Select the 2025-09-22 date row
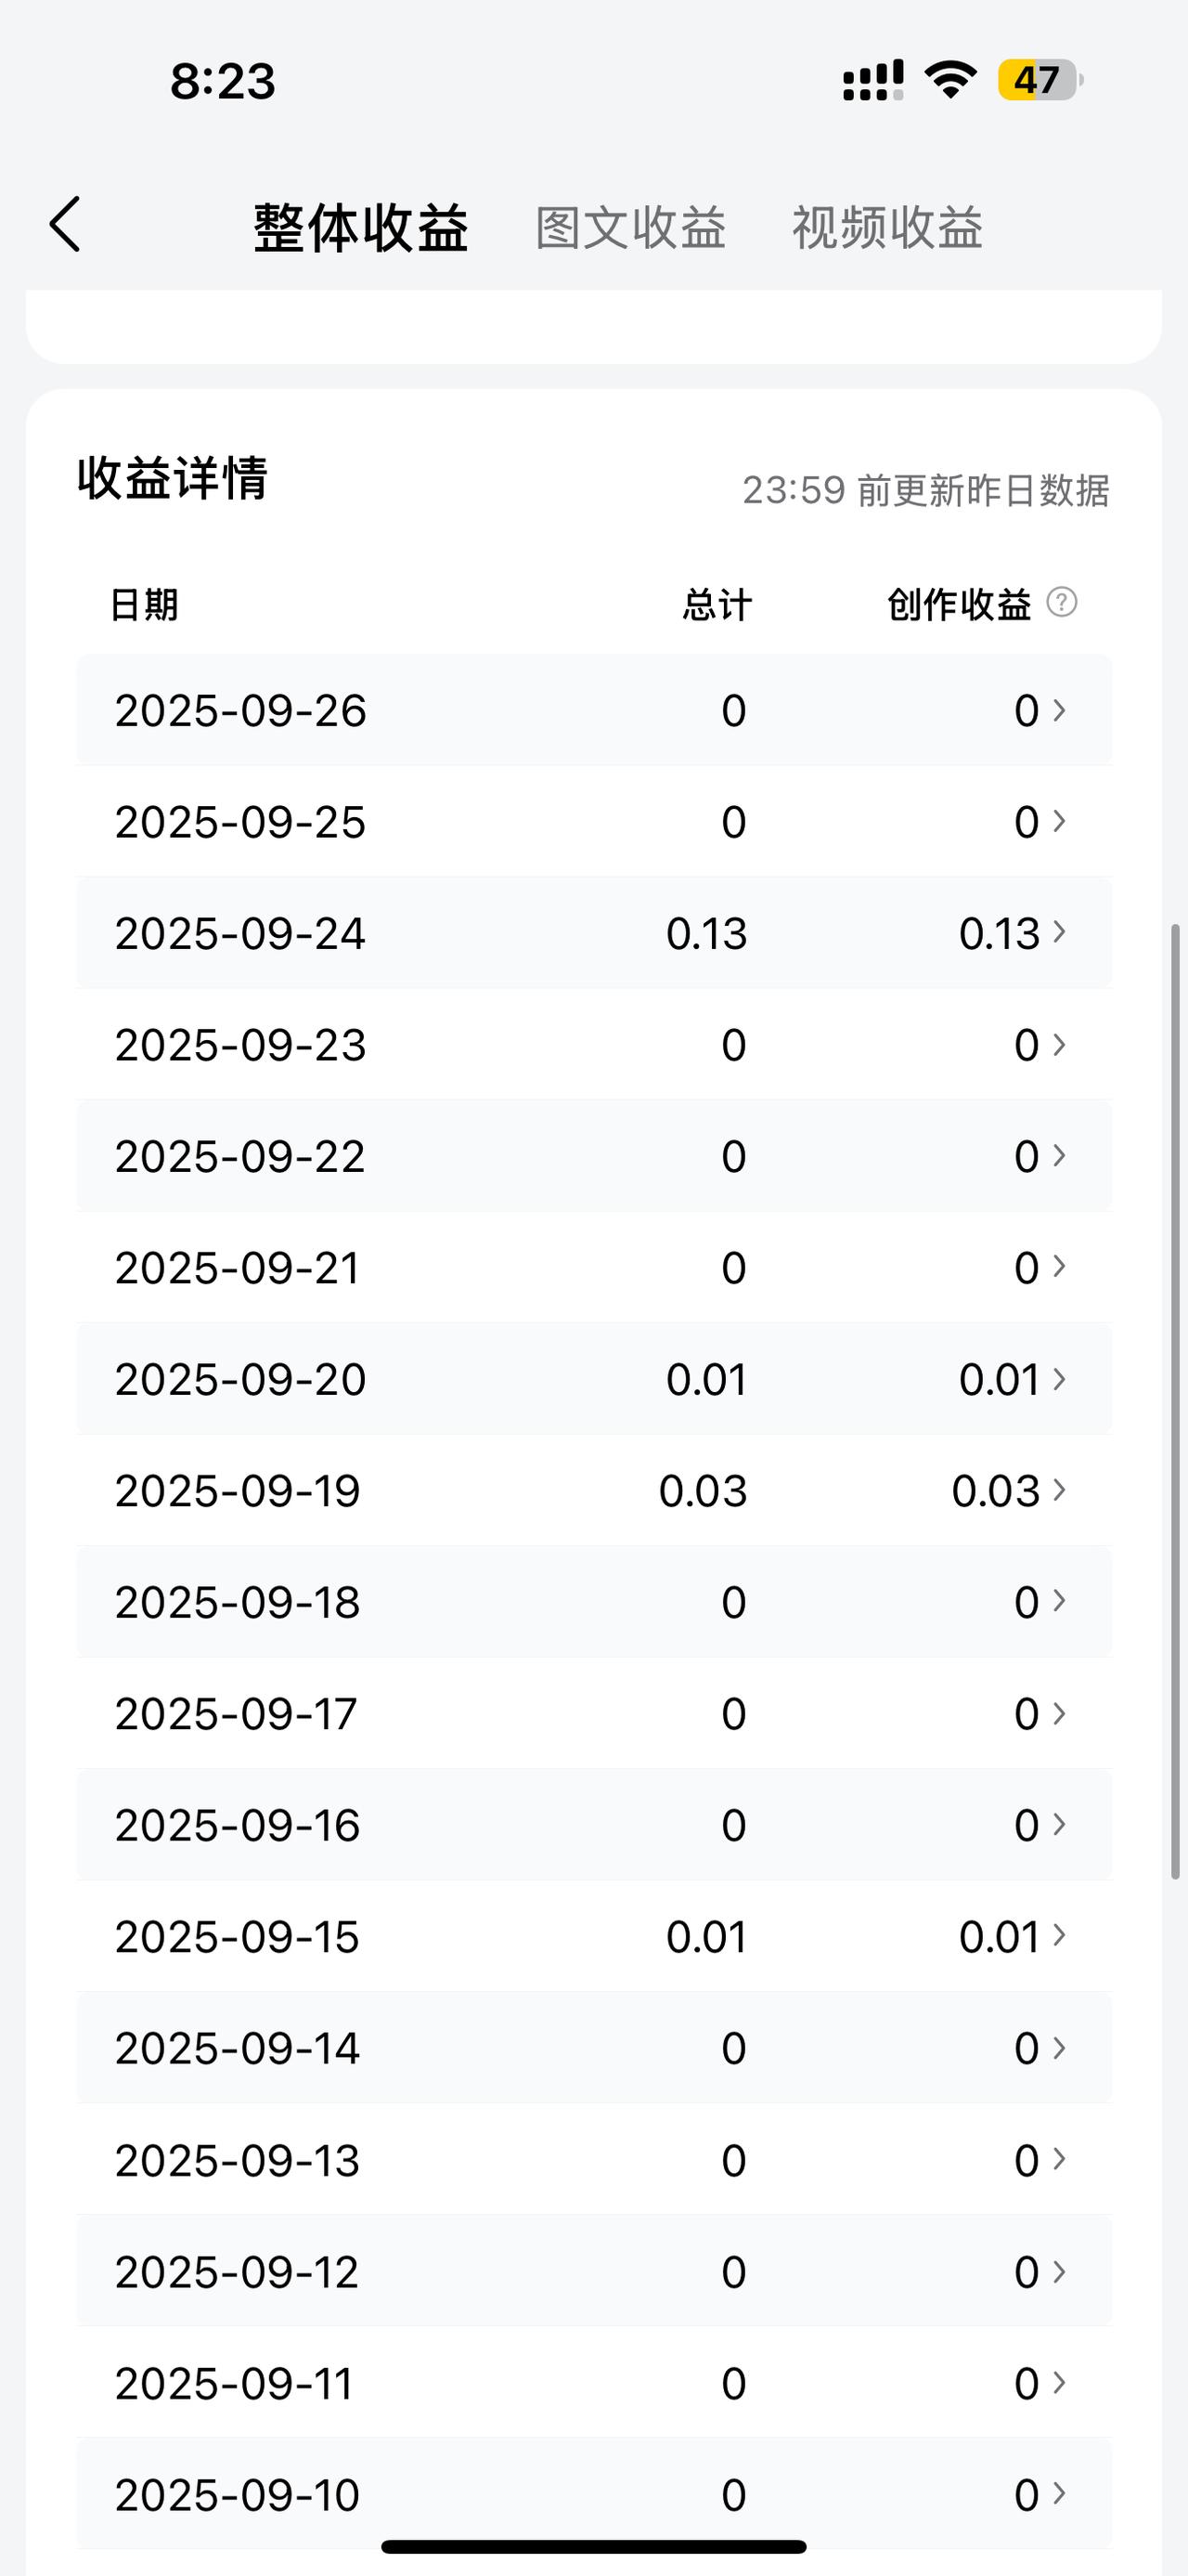1188x2576 pixels. (x=595, y=1156)
